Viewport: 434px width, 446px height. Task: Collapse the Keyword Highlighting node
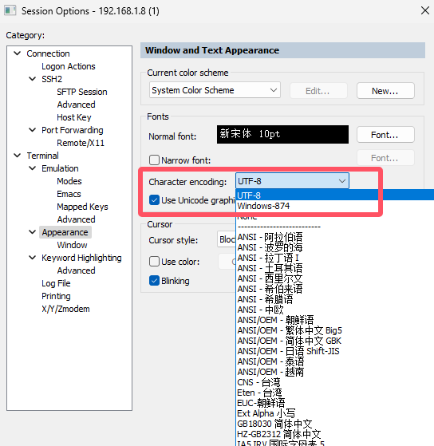33,258
